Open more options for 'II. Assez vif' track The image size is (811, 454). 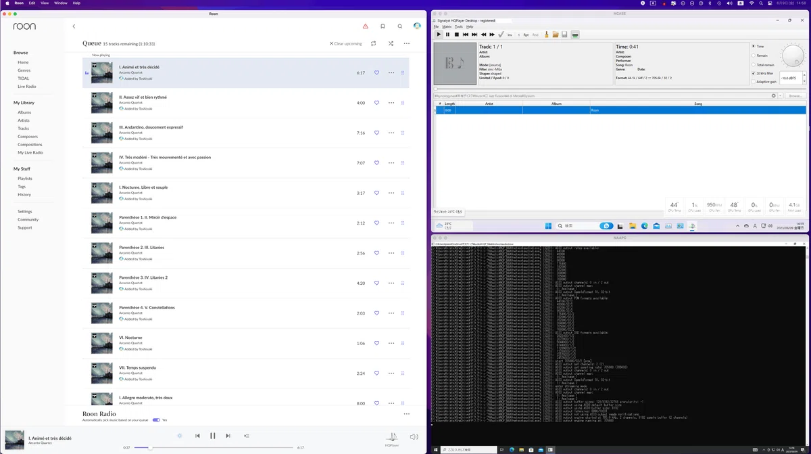click(x=391, y=103)
